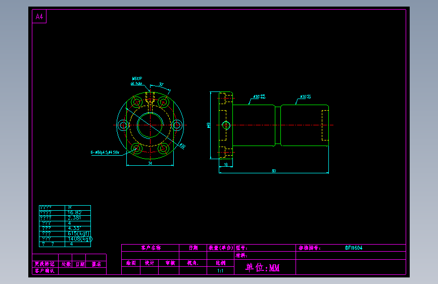
Task: Click the diagonal flange diameter dimension text
Action: pyautogui.click(x=182, y=146)
